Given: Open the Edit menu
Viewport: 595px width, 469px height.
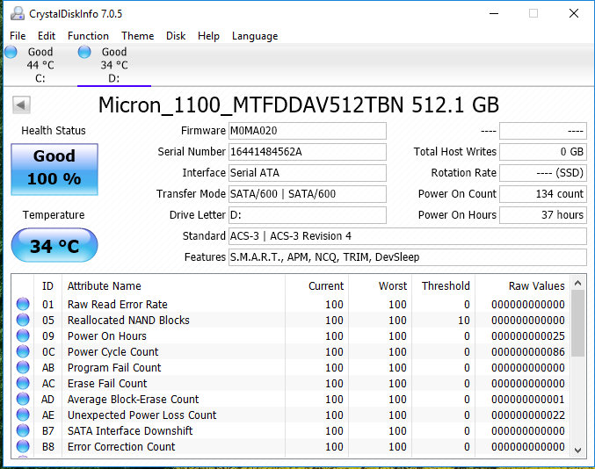Looking at the screenshot, I should click(47, 36).
